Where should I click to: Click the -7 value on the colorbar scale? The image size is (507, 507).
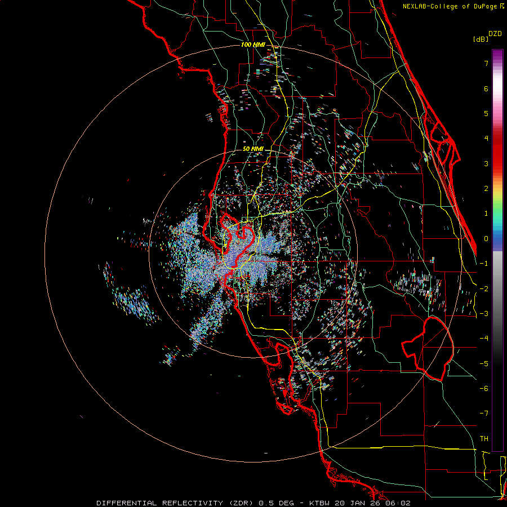(x=484, y=413)
